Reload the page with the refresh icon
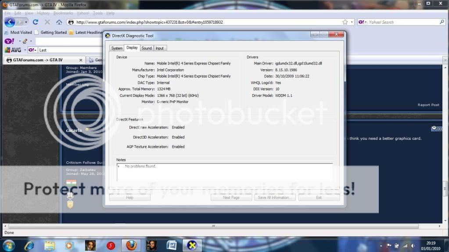Screen dimensions: 449x252 tap(36, 22)
